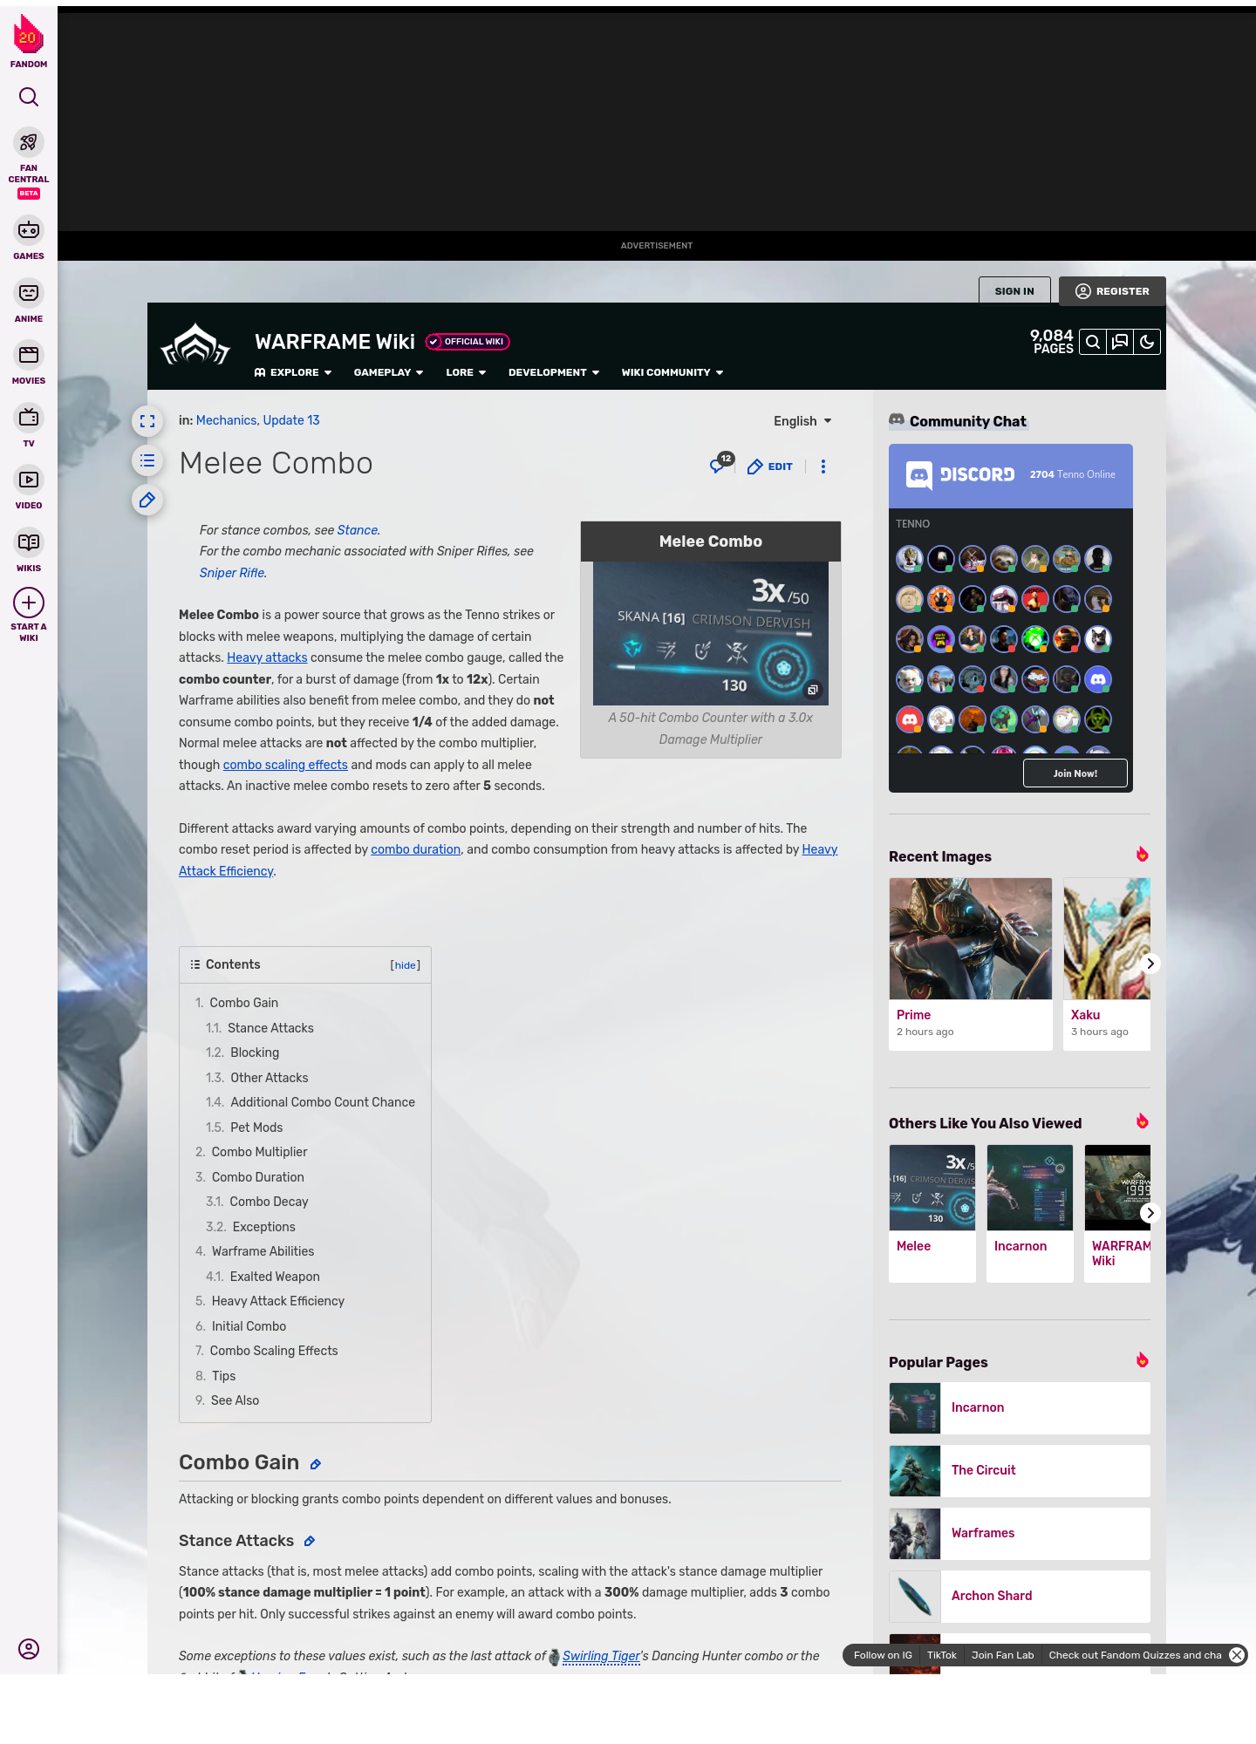Jump to Blocking in Contents
Screen dimensions: 1256x1744
point(255,1053)
